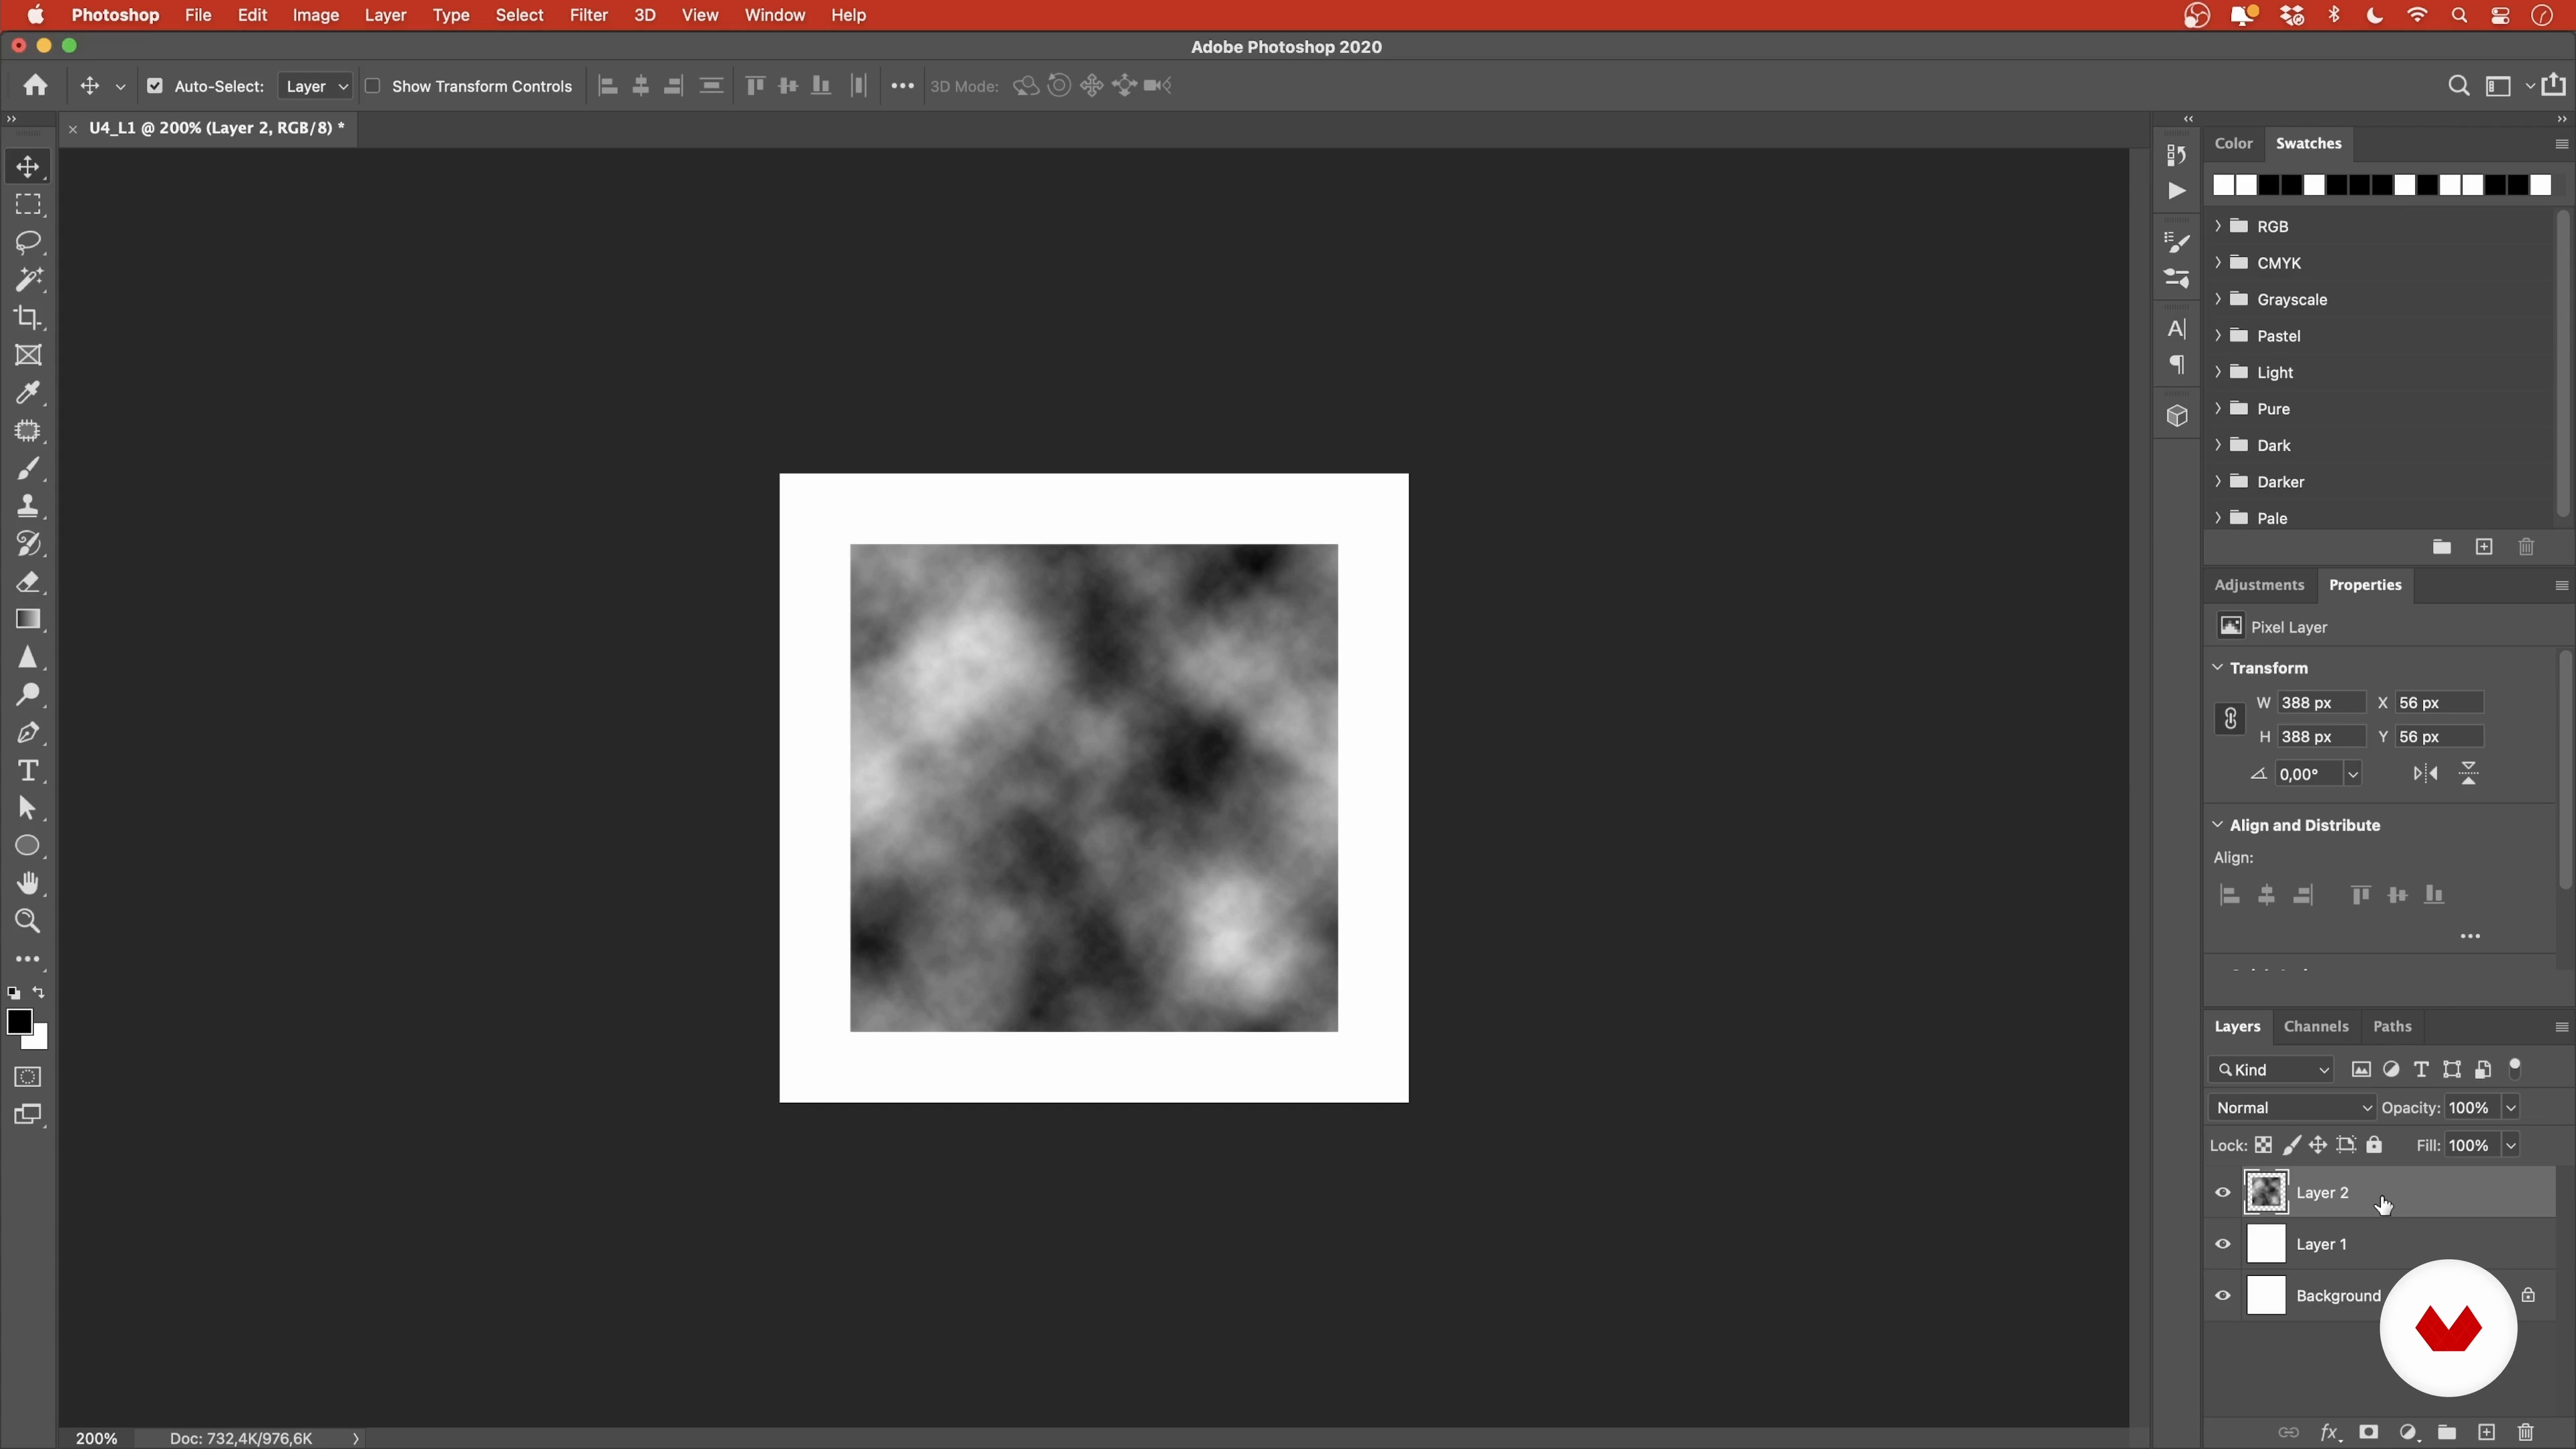Create new swatch in Swatches panel

2484,547
